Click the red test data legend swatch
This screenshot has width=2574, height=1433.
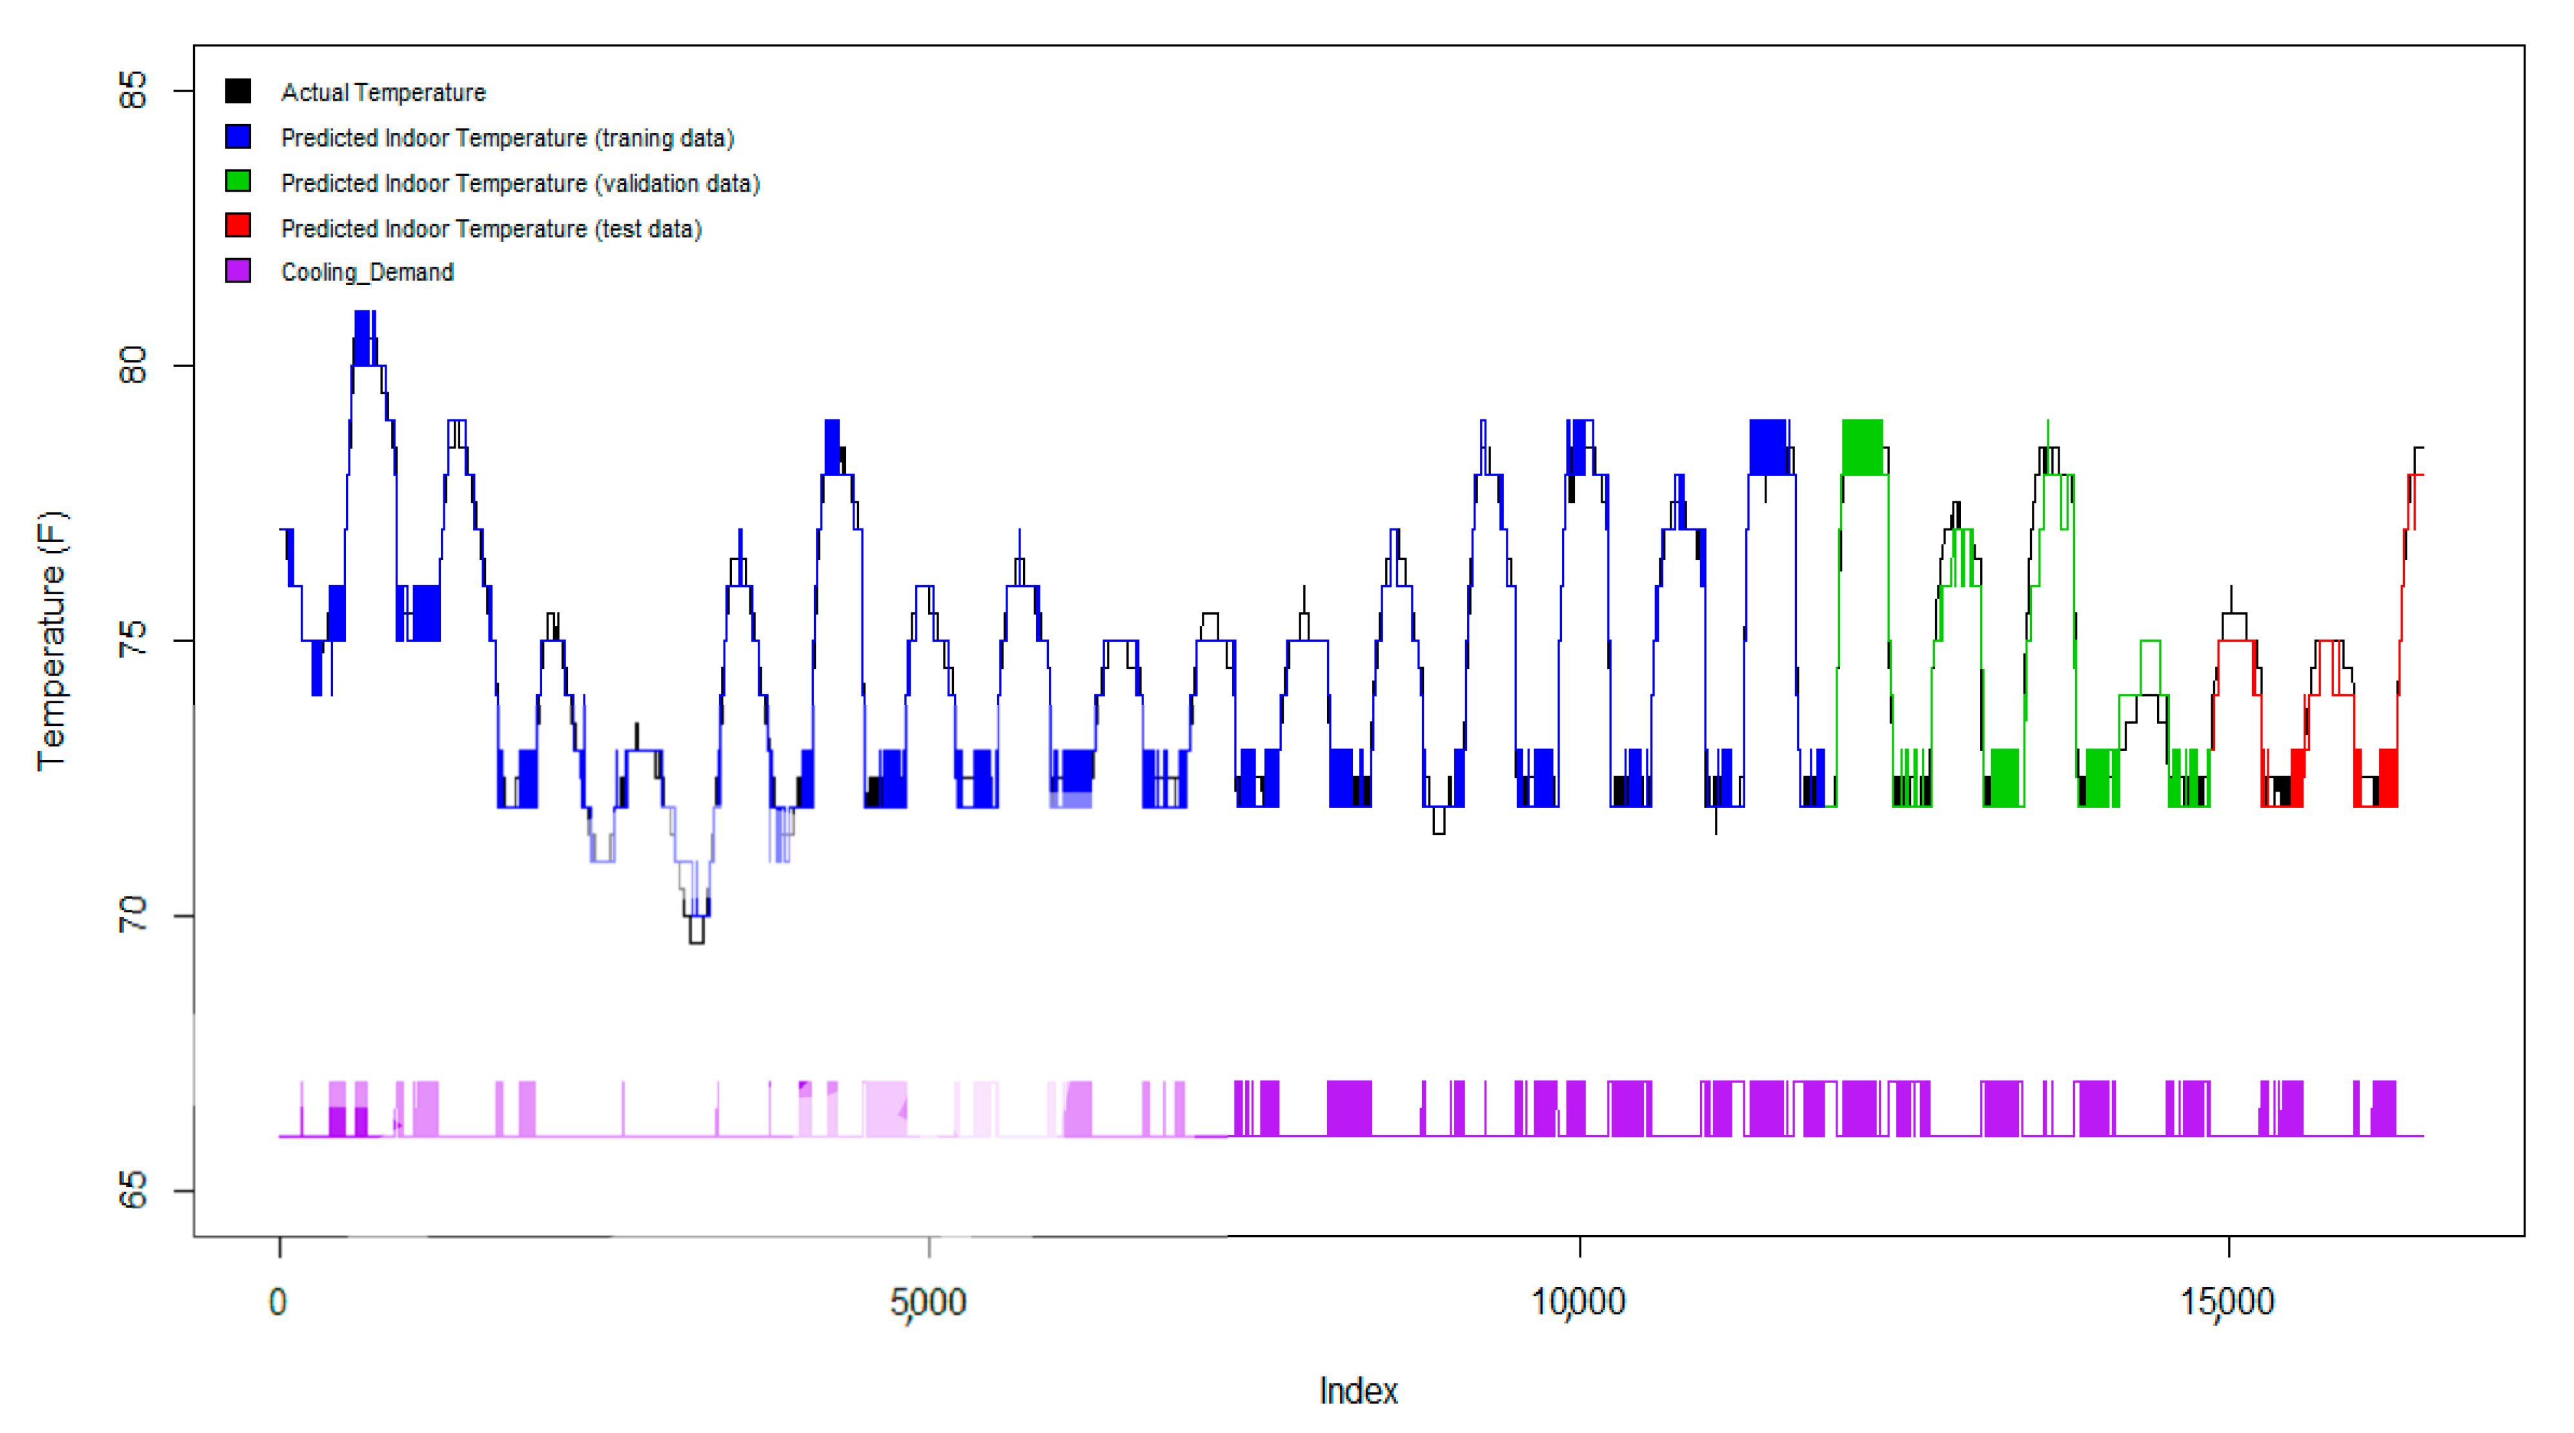pos(238,226)
